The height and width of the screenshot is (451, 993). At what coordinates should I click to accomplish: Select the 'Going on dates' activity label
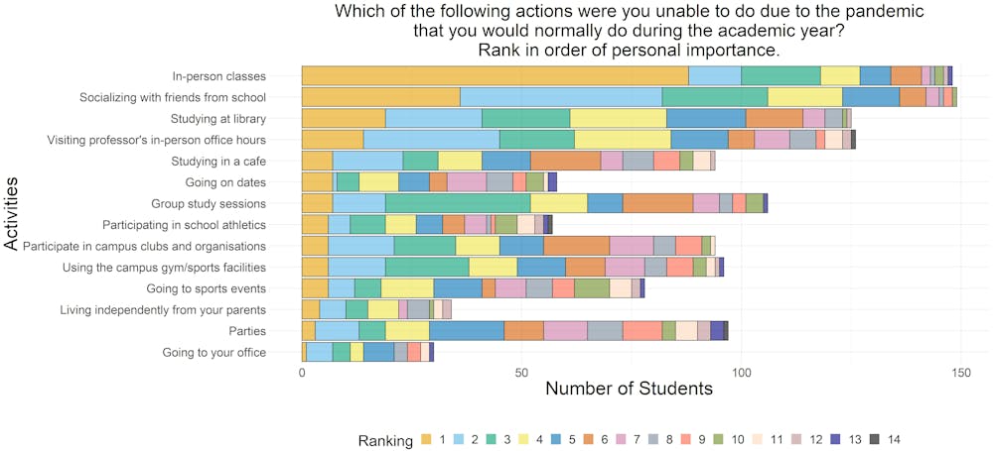click(225, 182)
